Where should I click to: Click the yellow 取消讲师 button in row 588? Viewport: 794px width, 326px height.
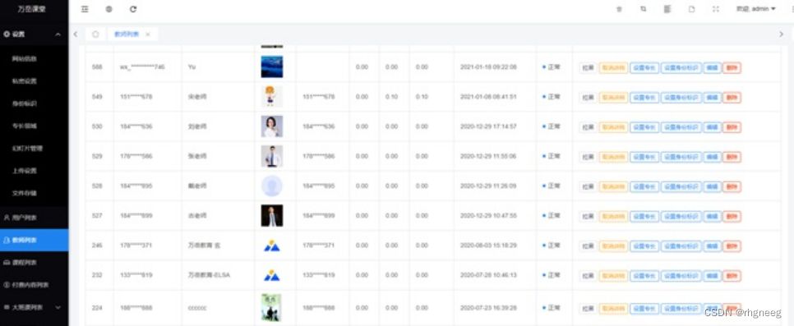[x=613, y=68]
